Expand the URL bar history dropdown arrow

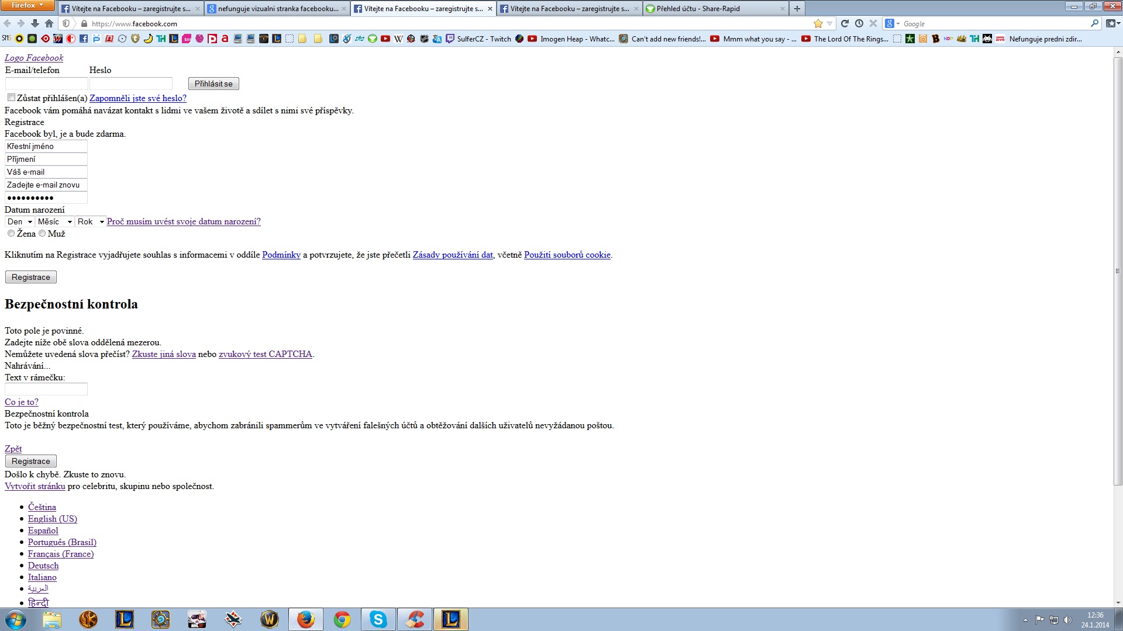(830, 24)
